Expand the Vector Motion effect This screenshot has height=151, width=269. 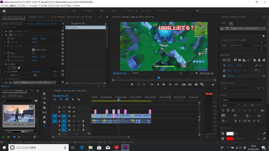tap(3, 31)
